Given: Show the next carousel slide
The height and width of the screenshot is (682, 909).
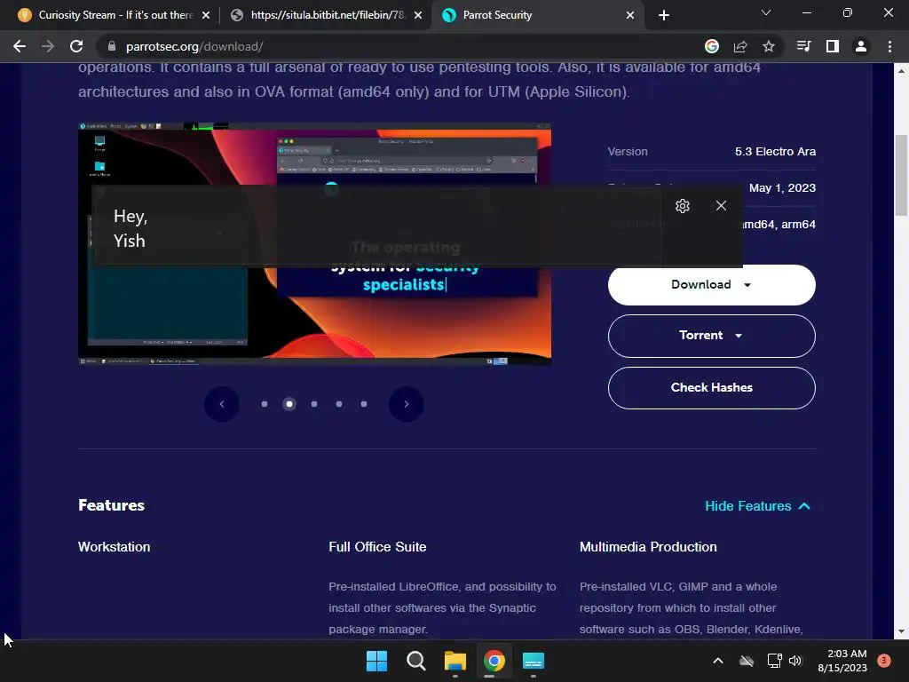Looking at the screenshot, I should (x=407, y=404).
